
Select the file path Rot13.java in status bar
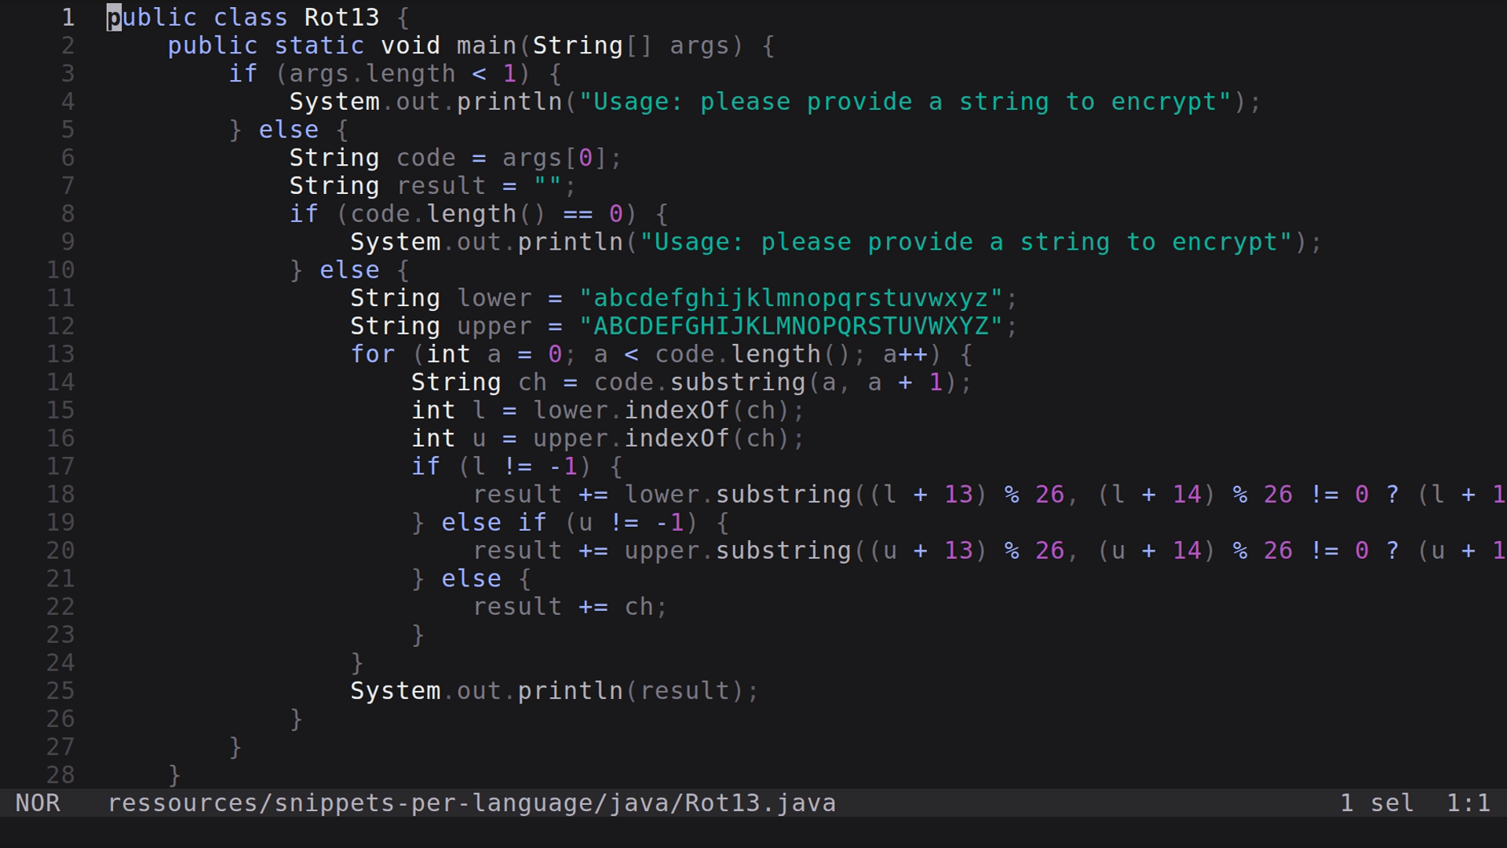471,802
